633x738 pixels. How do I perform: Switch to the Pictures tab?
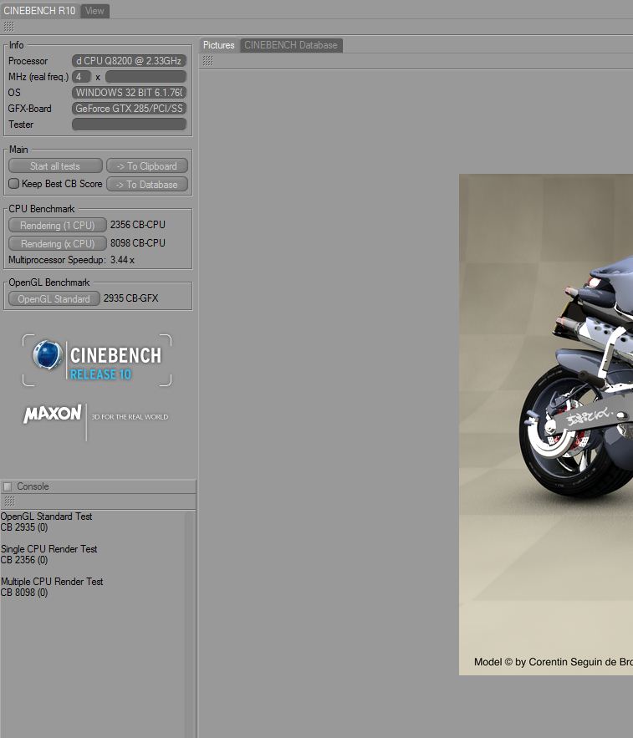[x=219, y=45]
